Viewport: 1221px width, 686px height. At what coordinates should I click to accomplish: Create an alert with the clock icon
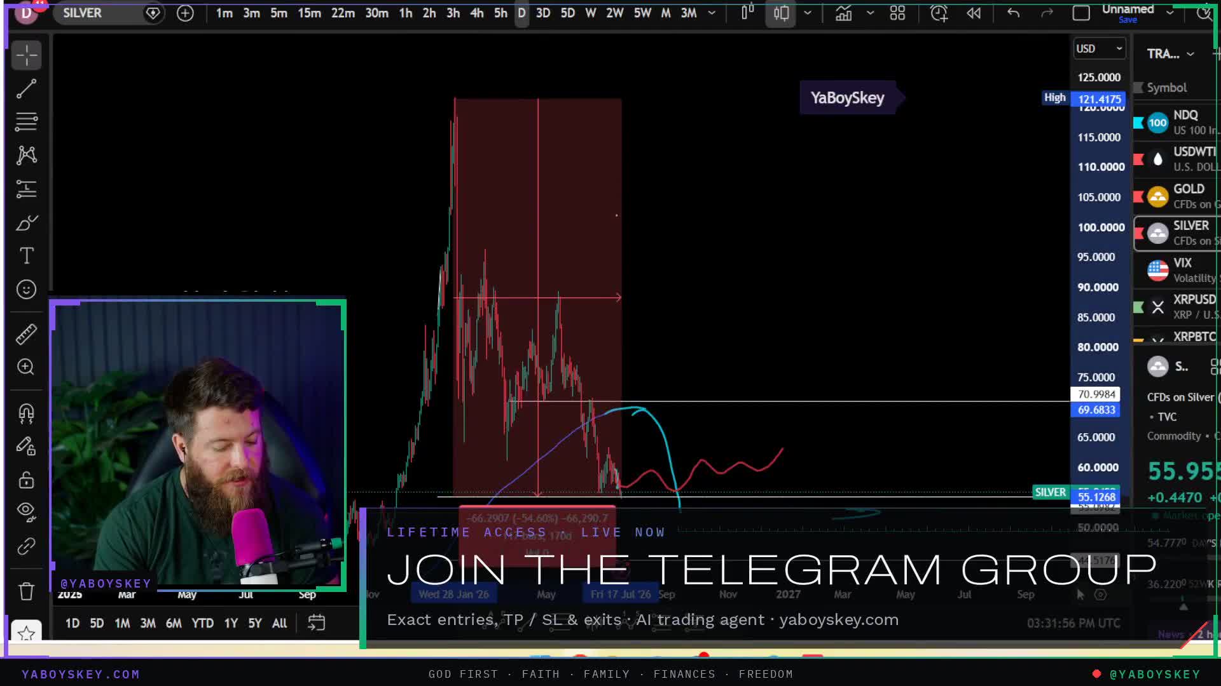(939, 13)
